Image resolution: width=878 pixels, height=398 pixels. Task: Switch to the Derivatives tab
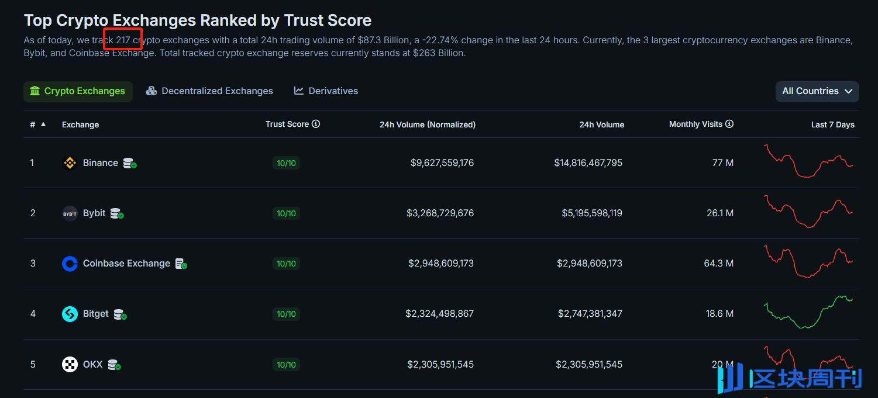click(326, 91)
